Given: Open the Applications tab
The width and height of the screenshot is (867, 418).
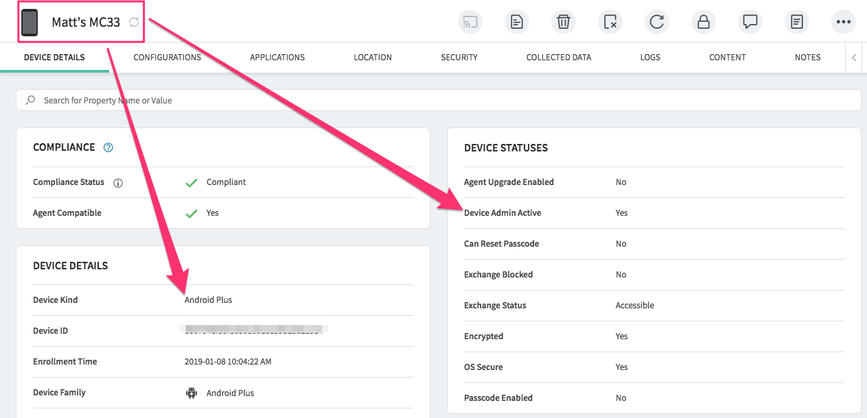Looking at the screenshot, I should pyautogui.click(x=277, y=58).
